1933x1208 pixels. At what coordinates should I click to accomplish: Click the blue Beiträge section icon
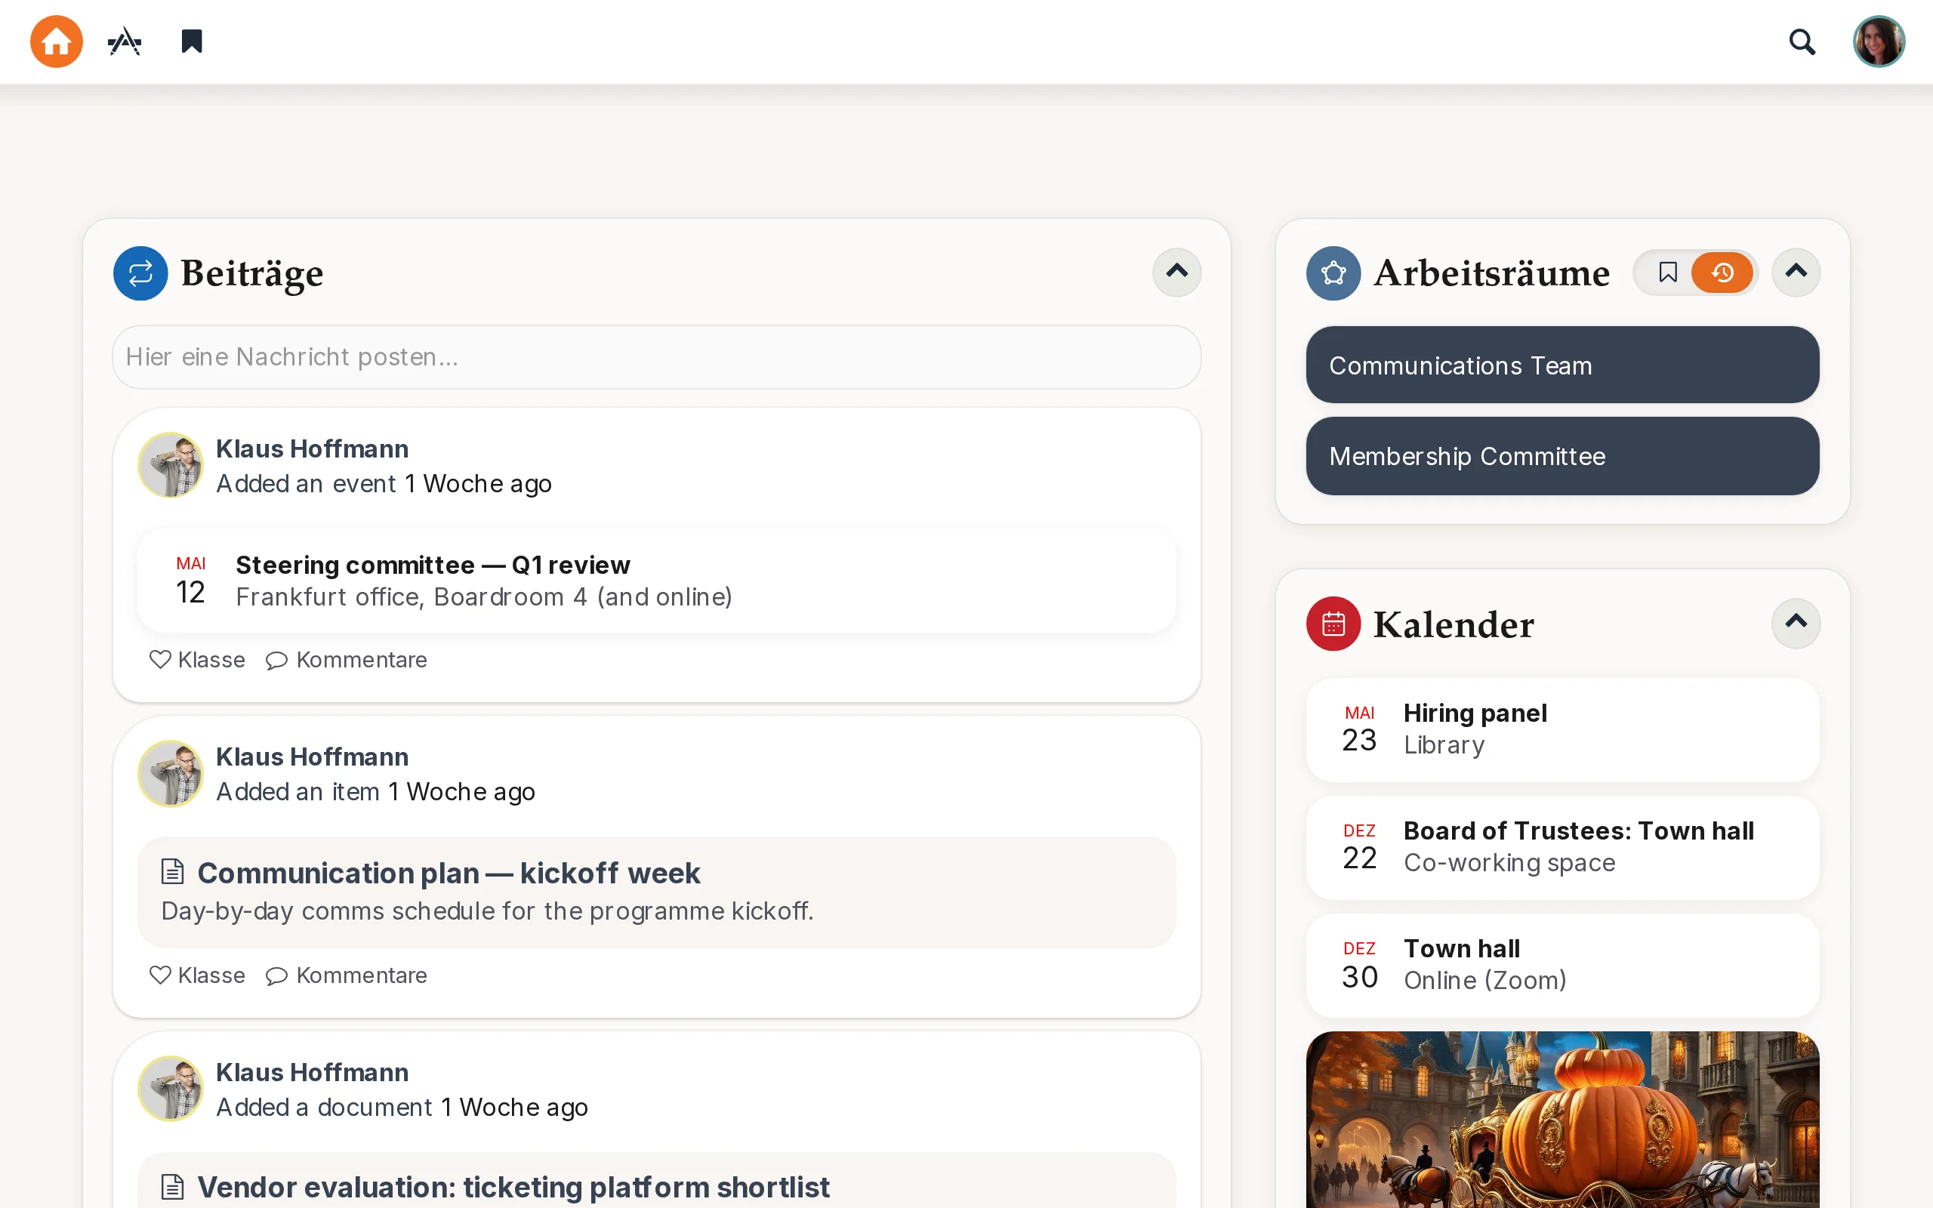[140, 273]
